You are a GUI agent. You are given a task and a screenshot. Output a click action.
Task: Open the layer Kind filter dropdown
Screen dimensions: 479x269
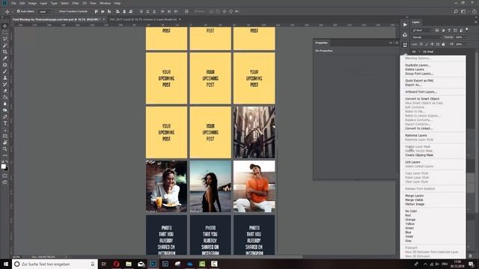422,30
